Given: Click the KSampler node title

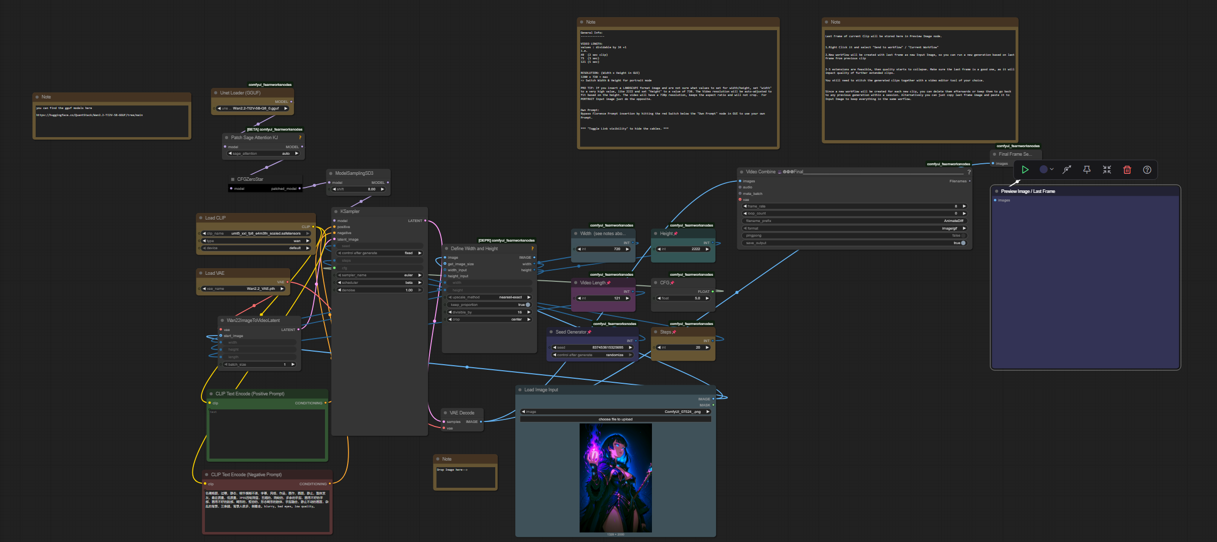Looking at the screenshot, I should click(x=350, y=211).
